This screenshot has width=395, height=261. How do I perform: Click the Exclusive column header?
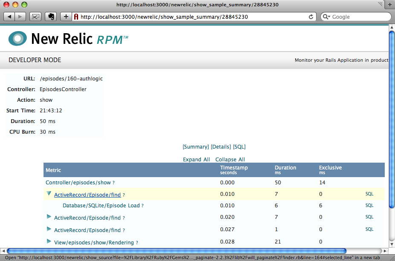(330, 170)
